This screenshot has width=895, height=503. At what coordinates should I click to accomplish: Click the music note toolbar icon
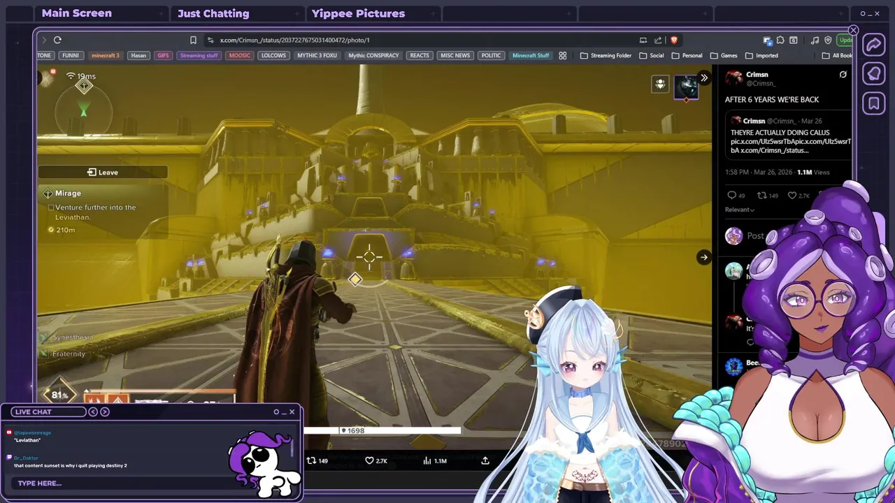pyautogui.click(x=815, y=41)
